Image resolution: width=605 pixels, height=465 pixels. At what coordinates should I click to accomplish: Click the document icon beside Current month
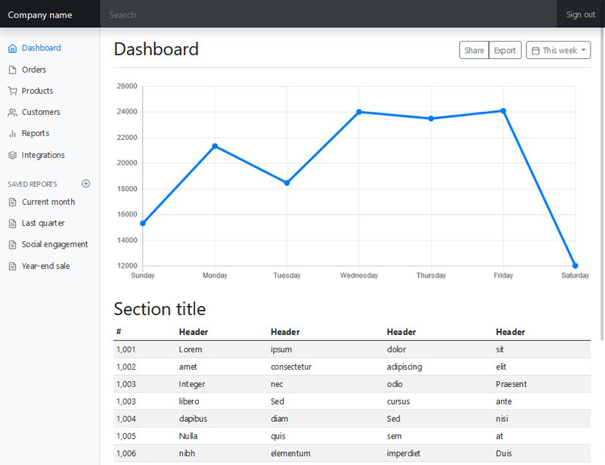(x=12, y=202)
